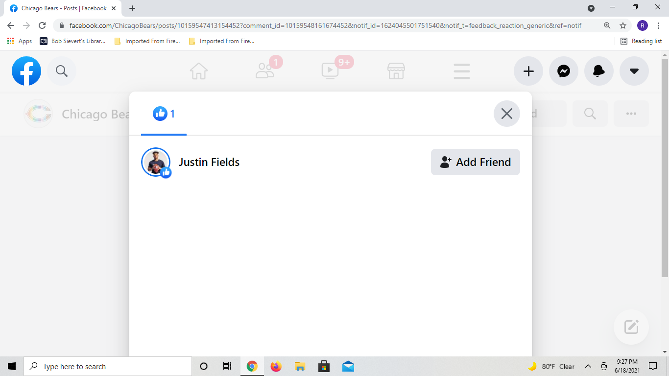Open Mail app from taskbar
Viewport: 669px width, 376px height.
pos(348,366)
